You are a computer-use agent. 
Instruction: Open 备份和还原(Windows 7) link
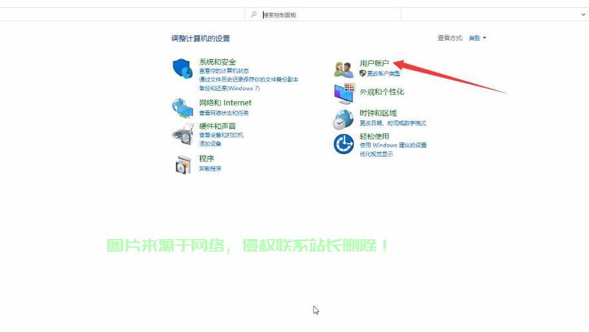229,88
